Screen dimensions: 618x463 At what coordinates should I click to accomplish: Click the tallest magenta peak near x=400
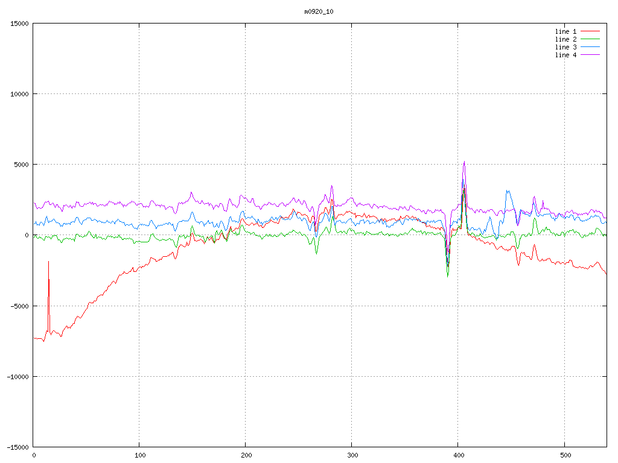[464, 162]
